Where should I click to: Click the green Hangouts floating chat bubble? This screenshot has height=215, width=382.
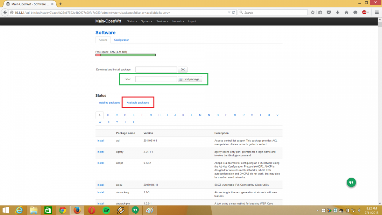(351, 183)
